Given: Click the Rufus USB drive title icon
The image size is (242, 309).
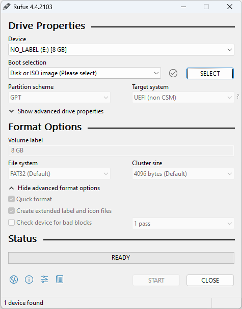Looking at the screenshot, I should tap(7, 7).
